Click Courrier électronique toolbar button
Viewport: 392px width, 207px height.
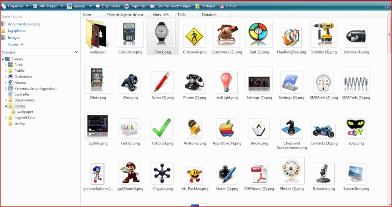pyautogui.click(x=171, y=6)
